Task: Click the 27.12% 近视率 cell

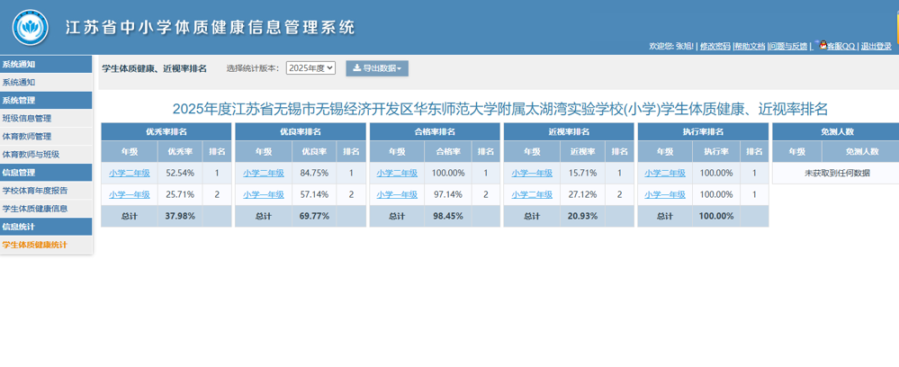Action: (x=582, y=195)
